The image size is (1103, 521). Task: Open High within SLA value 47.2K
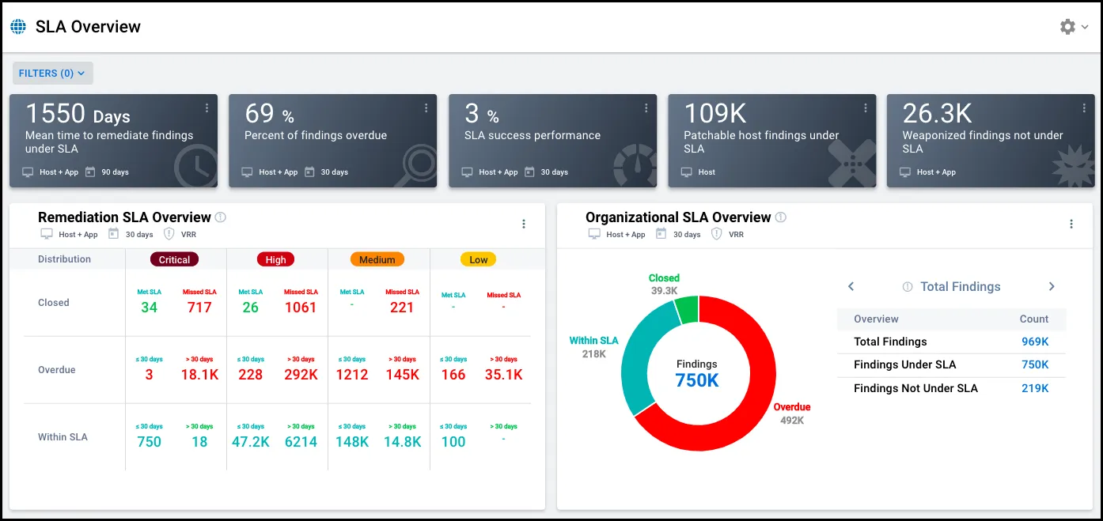pyautogui.click(x=250, y=442)
